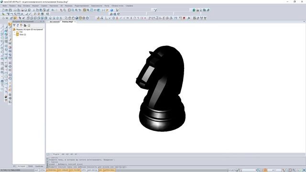Toggle оПРИВЯЗКА object snap in status bar
Screen dimensions: 306x172
click(x=52, y=170)
